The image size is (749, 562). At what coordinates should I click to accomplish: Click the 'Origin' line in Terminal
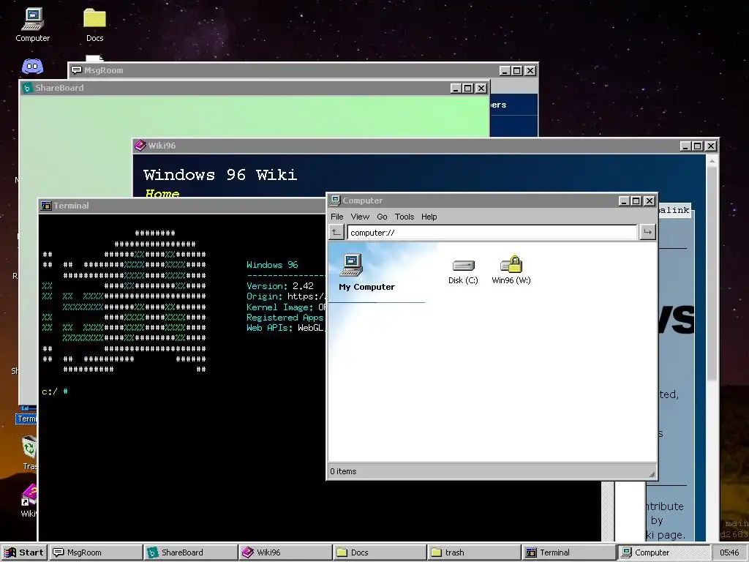point(286,296)
